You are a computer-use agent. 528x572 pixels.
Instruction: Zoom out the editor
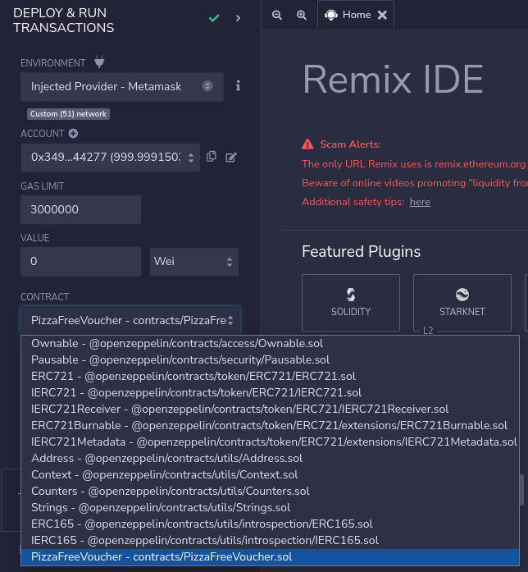point(277,15)
